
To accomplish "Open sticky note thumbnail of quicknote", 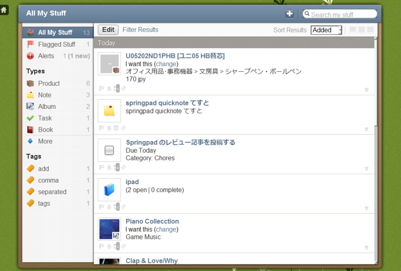I will click(x=109, y=110).
